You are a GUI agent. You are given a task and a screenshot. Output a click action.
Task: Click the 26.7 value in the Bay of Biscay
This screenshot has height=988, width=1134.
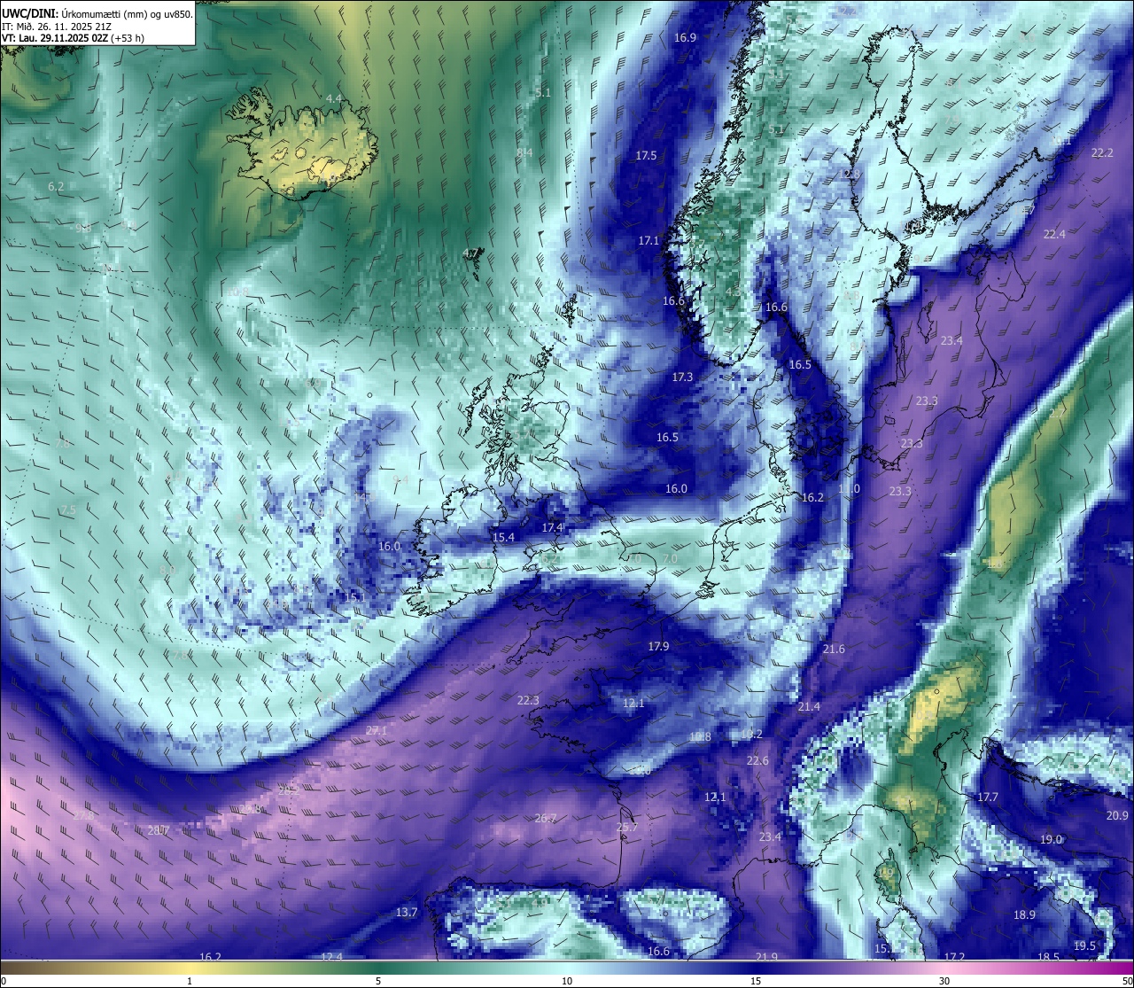[546, 818]
